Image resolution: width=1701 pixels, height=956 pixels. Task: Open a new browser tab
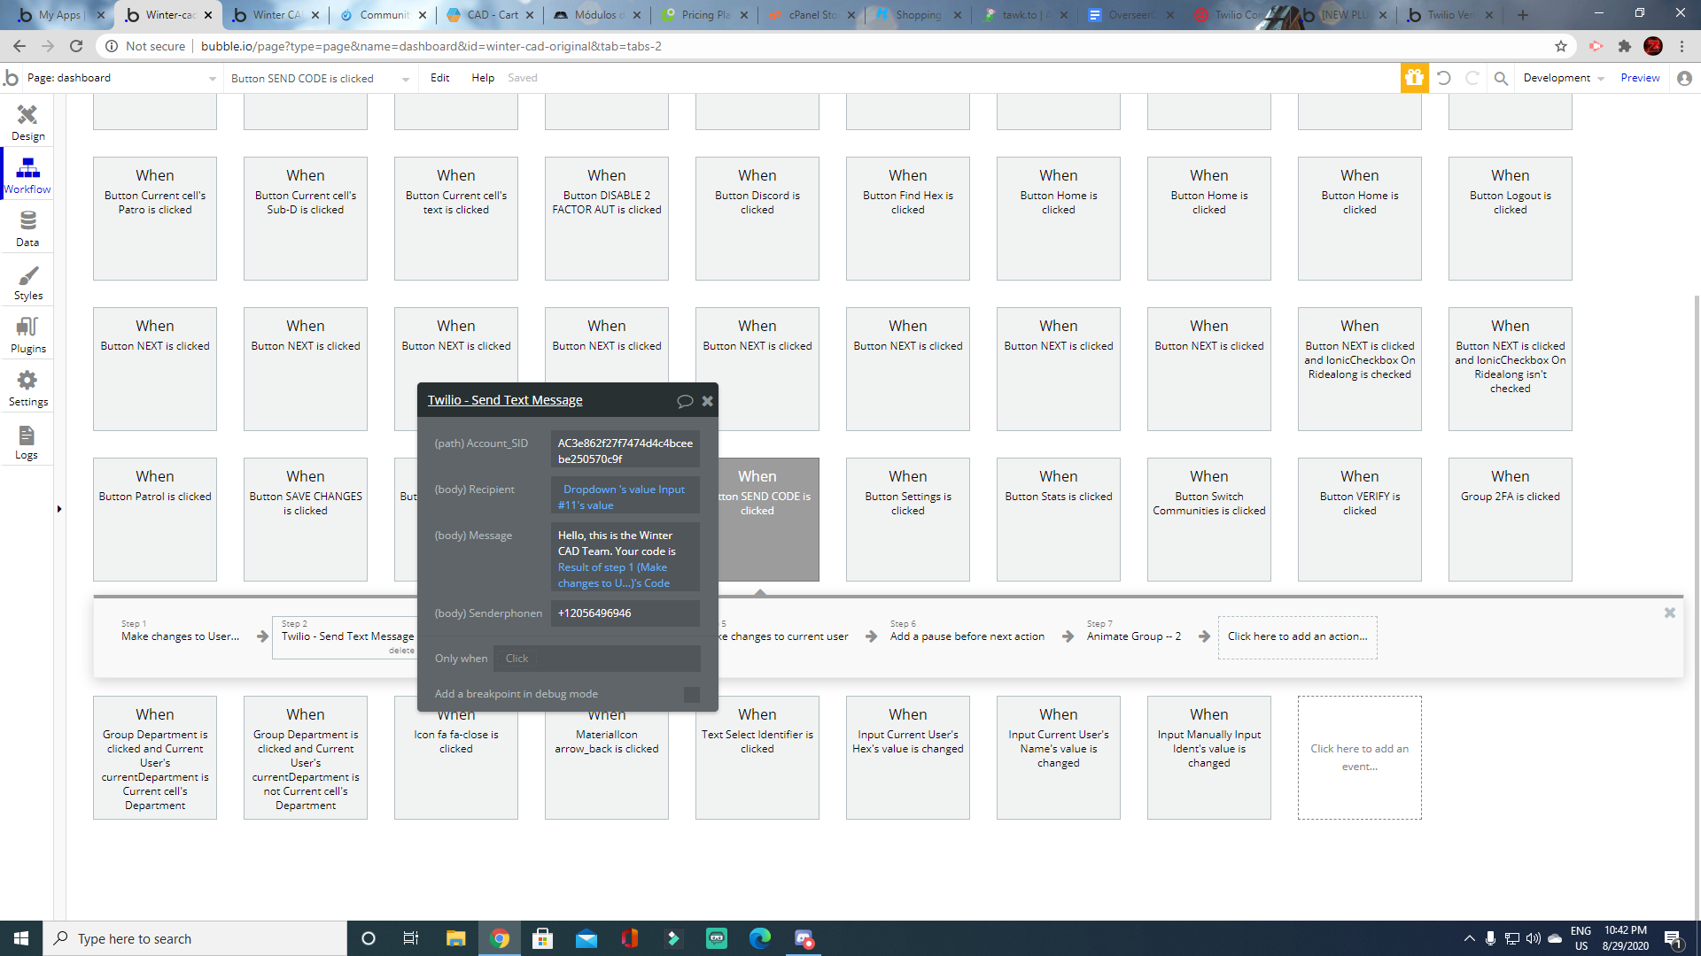point(1523,15)
